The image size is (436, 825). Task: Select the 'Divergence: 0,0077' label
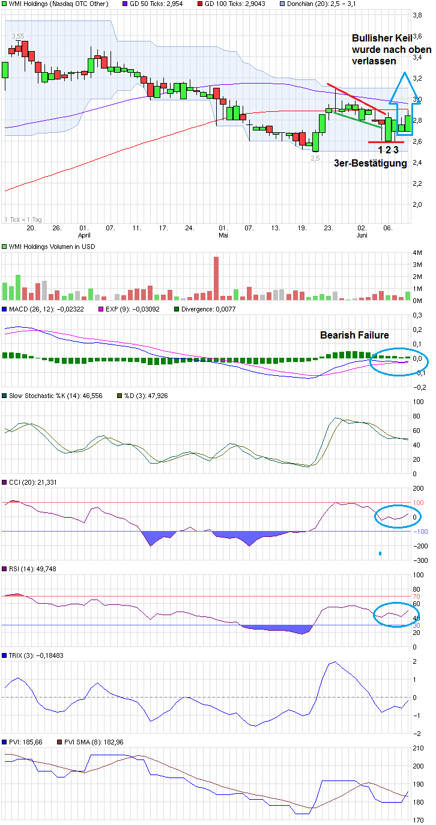click(209, 309)
